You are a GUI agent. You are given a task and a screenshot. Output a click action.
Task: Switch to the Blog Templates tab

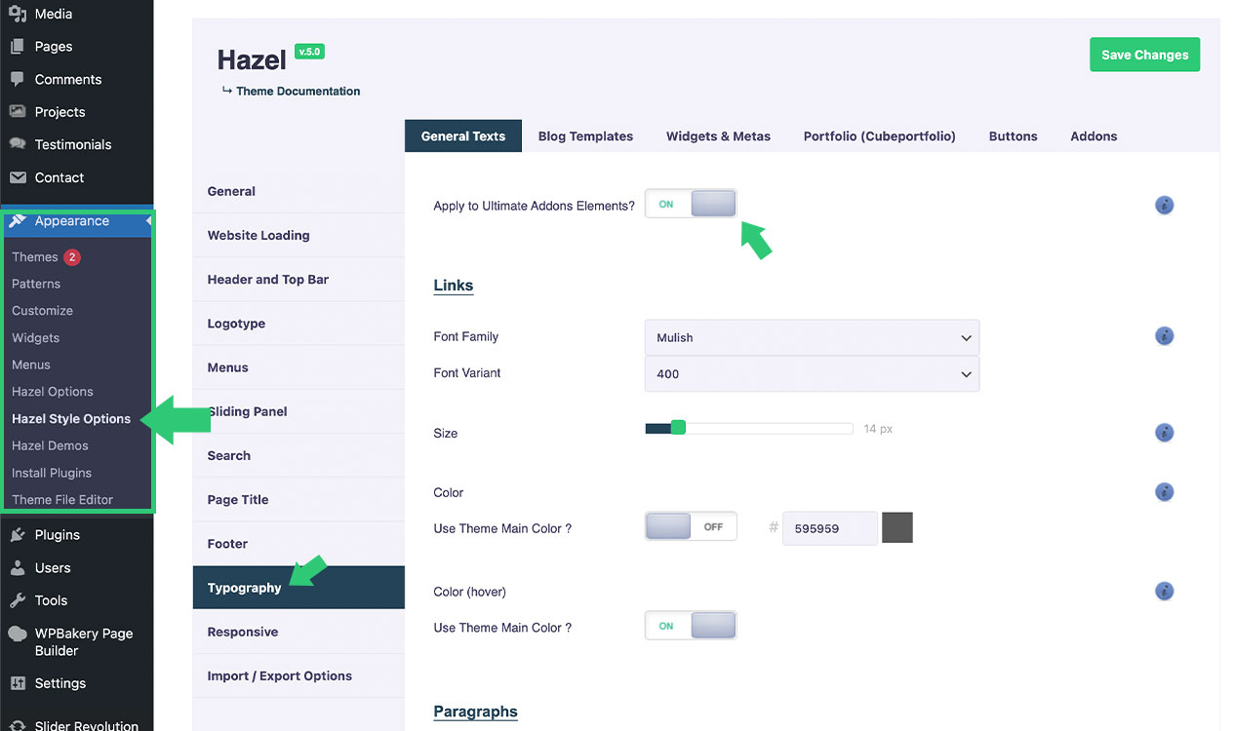point(585,136)
